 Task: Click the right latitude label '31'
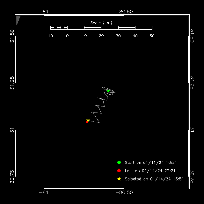192,129
